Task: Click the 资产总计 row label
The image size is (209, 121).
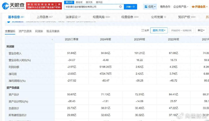Action: coord(14,95)
